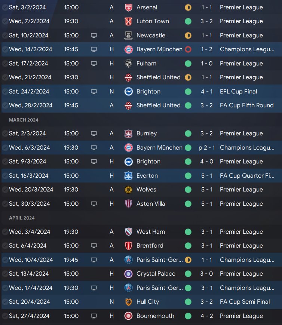282x325 pixels.
Task: Toggle checkmark next to Sat 27/4/2024 fixture
Action: click(5, 316)
